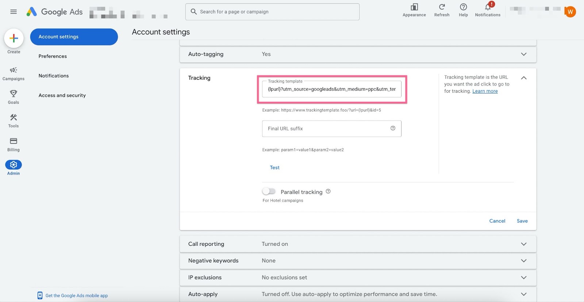Open the Tools sidebar icon
The height and width of the screenshot is (302, 584).
14,120
